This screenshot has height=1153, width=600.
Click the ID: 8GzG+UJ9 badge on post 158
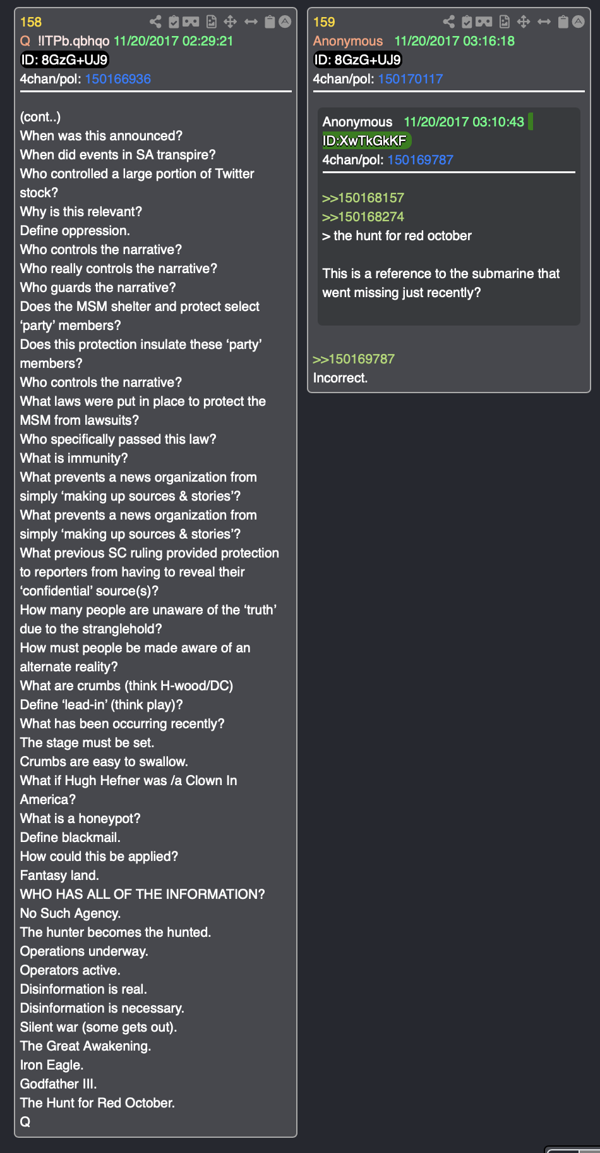64,60
